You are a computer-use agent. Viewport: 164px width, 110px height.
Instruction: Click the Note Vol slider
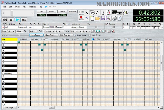[19, 35]
